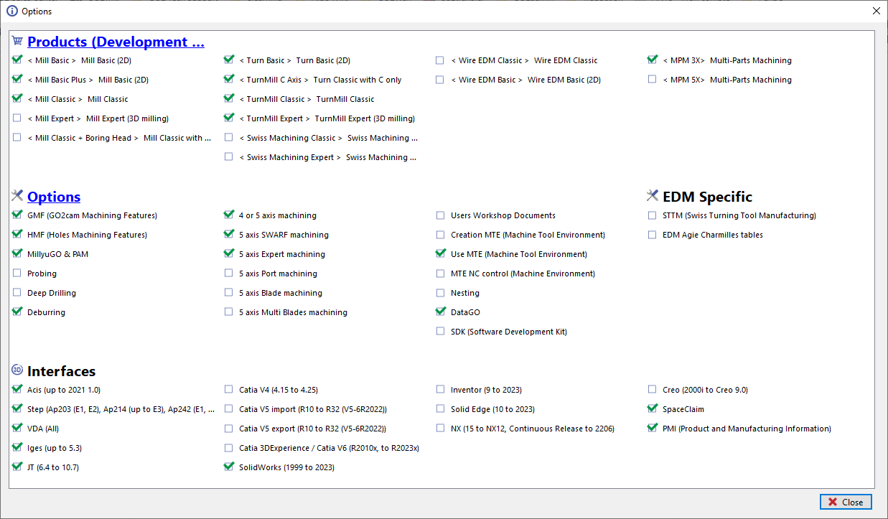The width and height of the screenshot is (888, 519).
Task: Open the Products (Development) link
Action: click(116, 42)
